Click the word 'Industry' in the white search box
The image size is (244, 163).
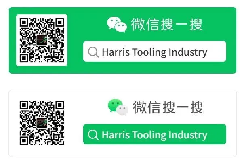[x=188, y=52]
